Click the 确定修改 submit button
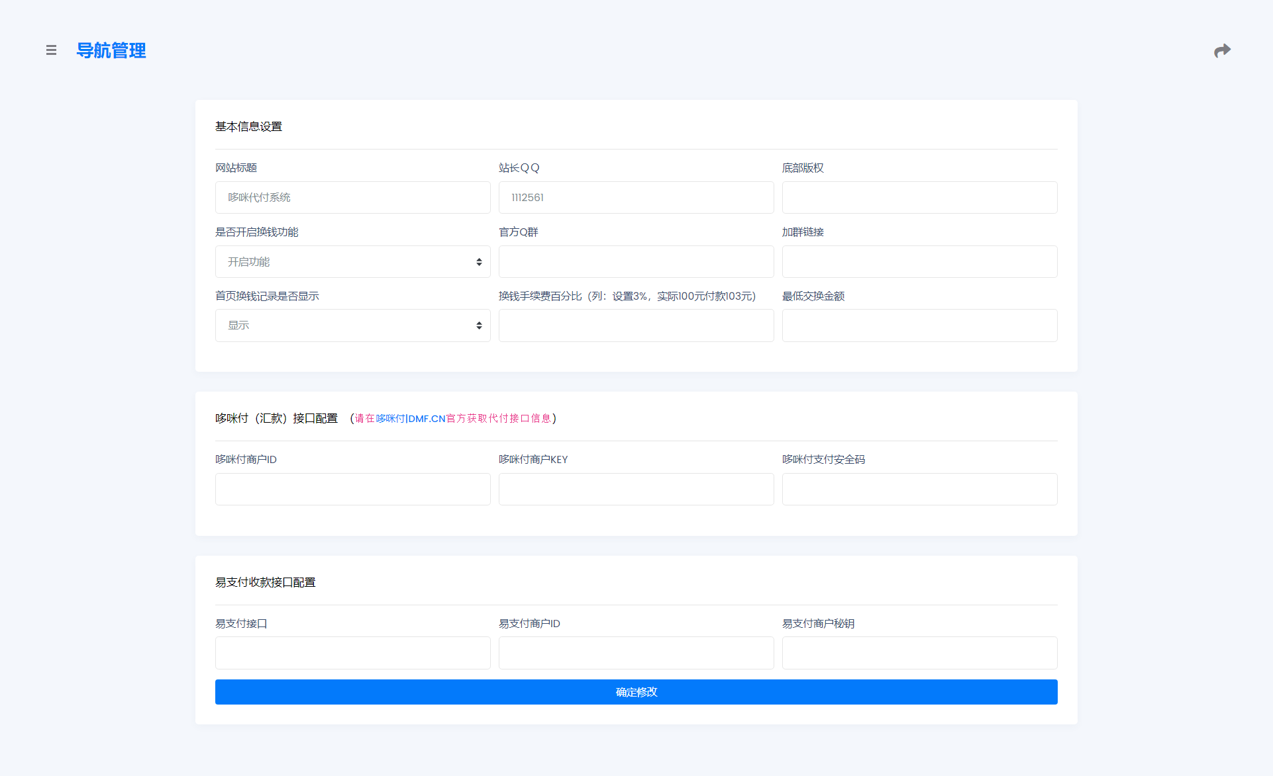The image size is (1273, 776). (x=636, y=692)
